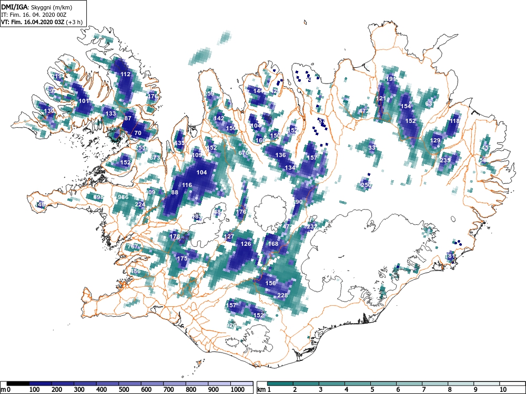Click the visibility value 129
The height and width of the screenshot is (394, 526).
(x=436, y=140)
